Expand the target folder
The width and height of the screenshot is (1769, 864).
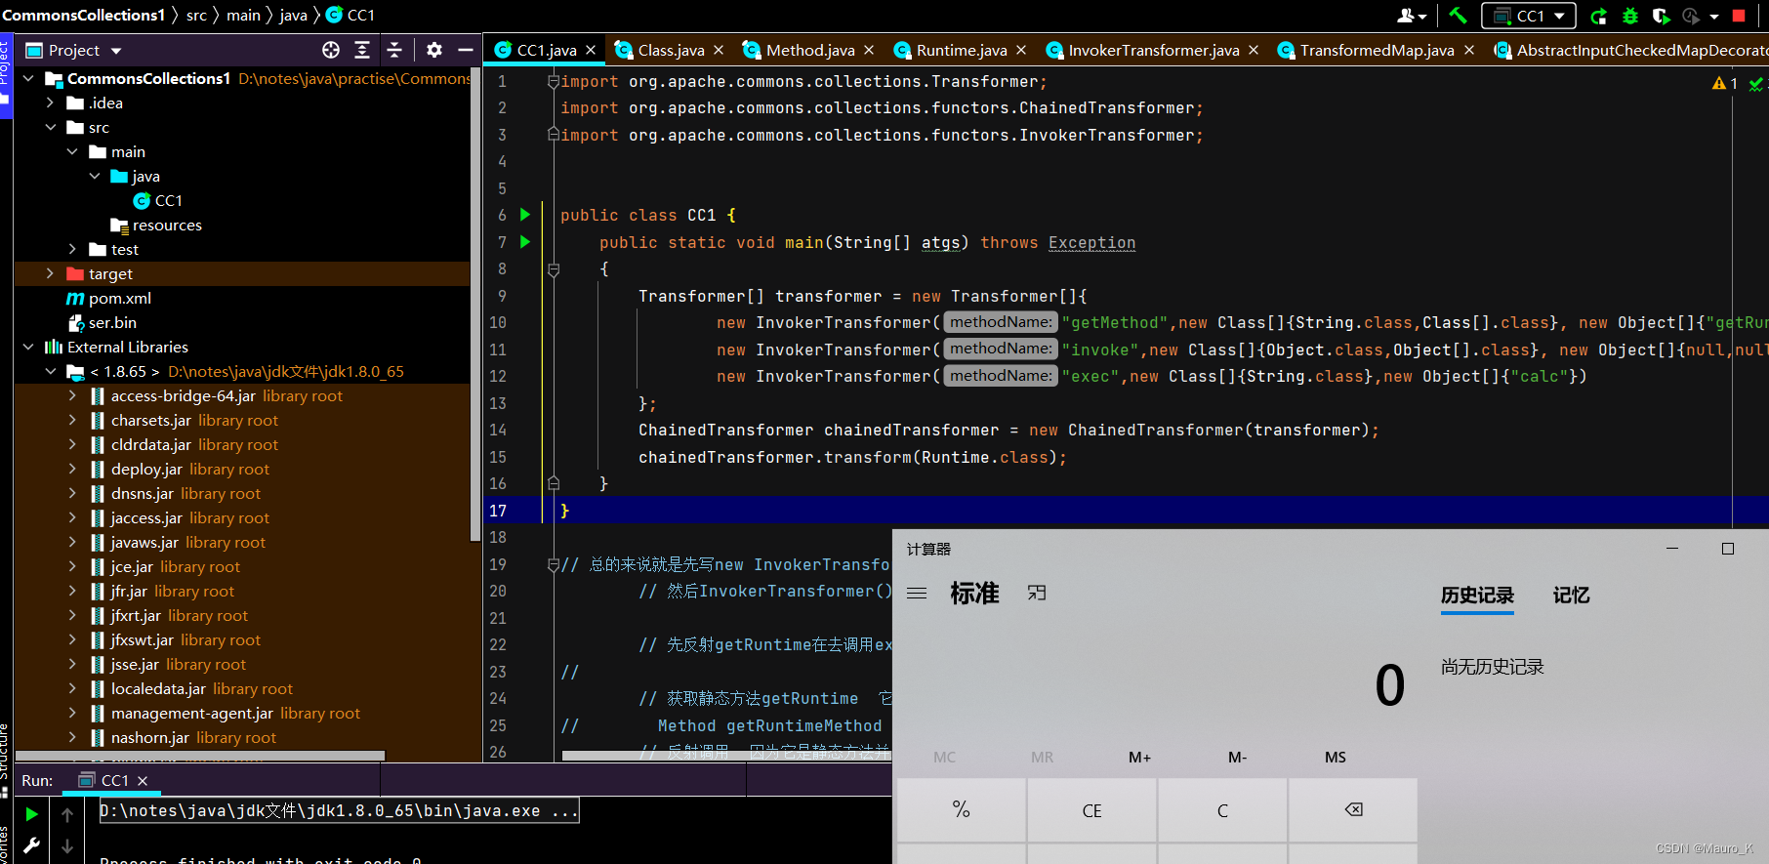(51, 273)
